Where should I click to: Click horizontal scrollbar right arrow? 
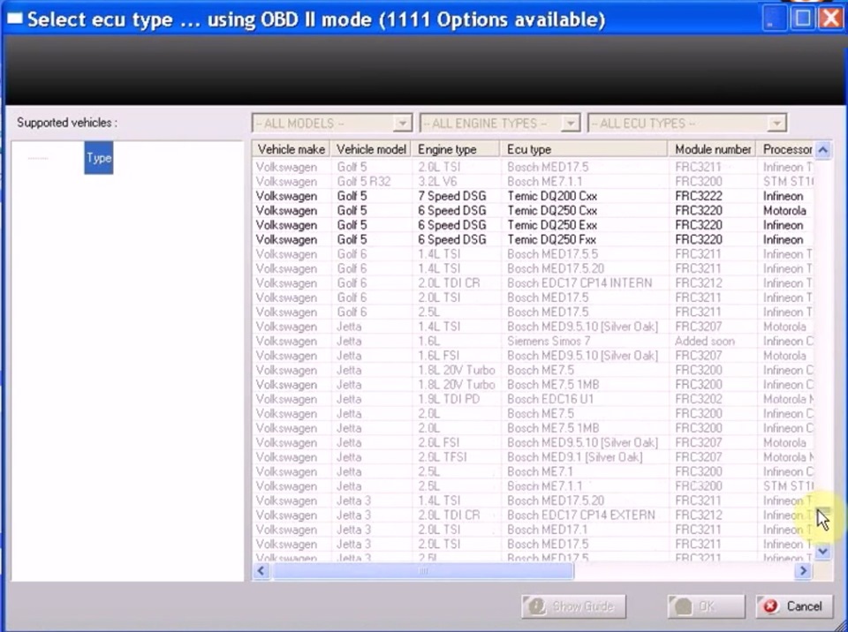803,570
